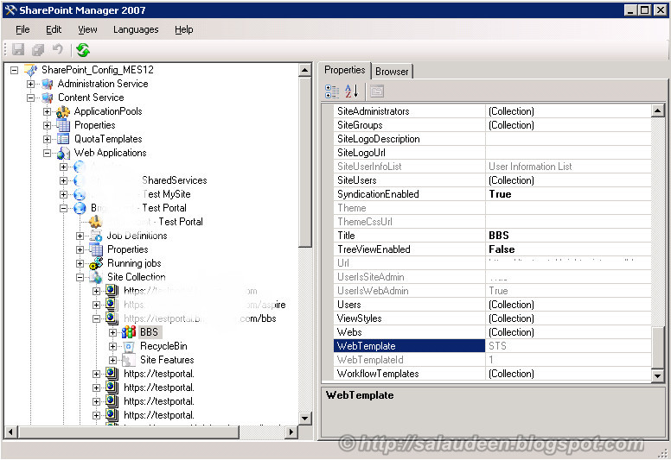Image resolution: width=671 pixels, height=460 pixels.
Task: Click the Categorized view icon in Properties
Action: pos(332,91)
